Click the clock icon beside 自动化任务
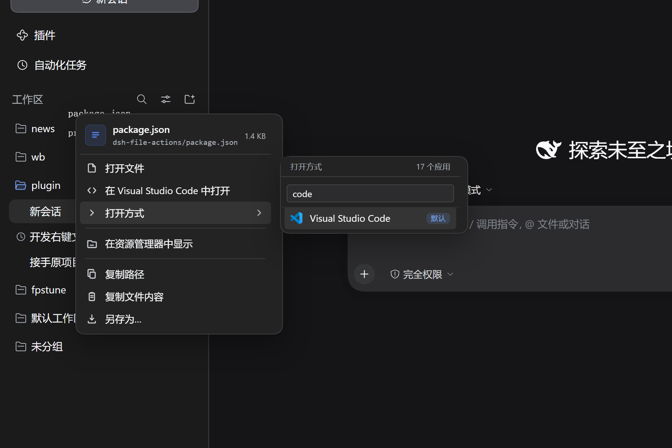Image resolution: width=672 pixels, height=448 pixels. 22,65
